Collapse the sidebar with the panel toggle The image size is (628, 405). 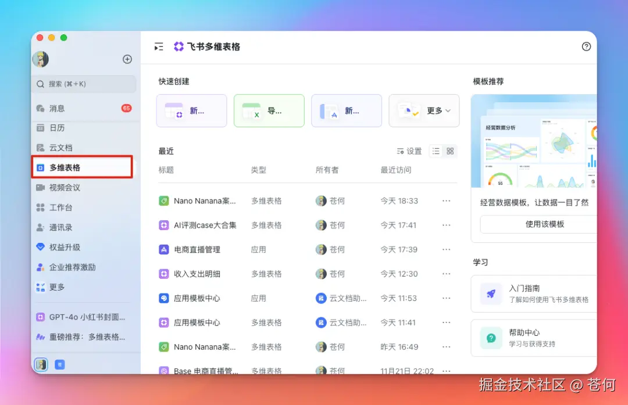158,46
